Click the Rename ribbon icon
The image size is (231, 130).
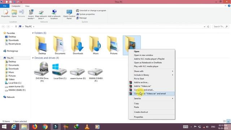(22, 13)
